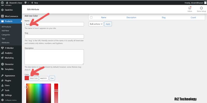This screenshot has width=207, height=103.
Task: Sort the table by Name column
Action: (x=103, y=18)
